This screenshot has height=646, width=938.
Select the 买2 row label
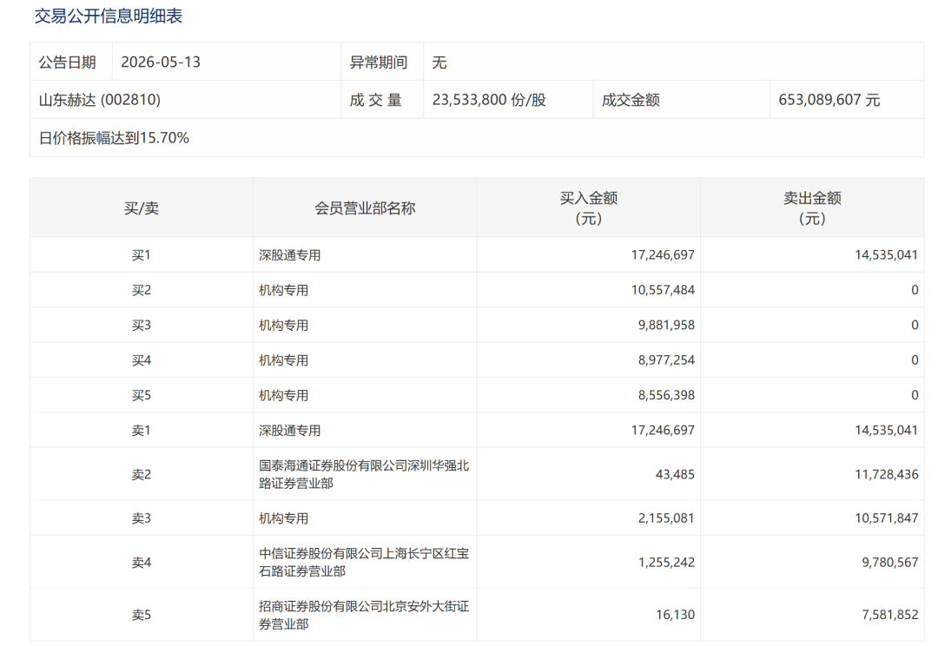(x=142, y=290)
